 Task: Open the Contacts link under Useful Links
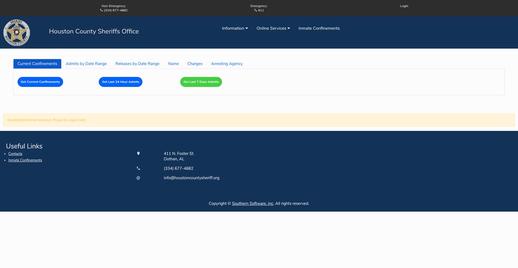[15, 154]
